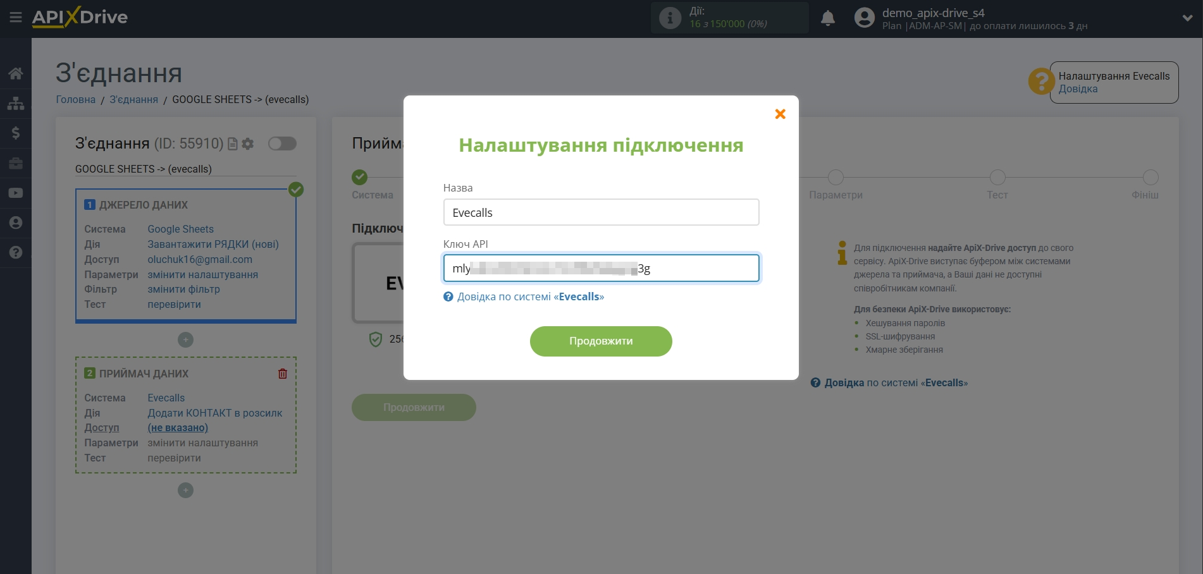
Task: Click source перевірити test link
Action: [x=174, y=304]
